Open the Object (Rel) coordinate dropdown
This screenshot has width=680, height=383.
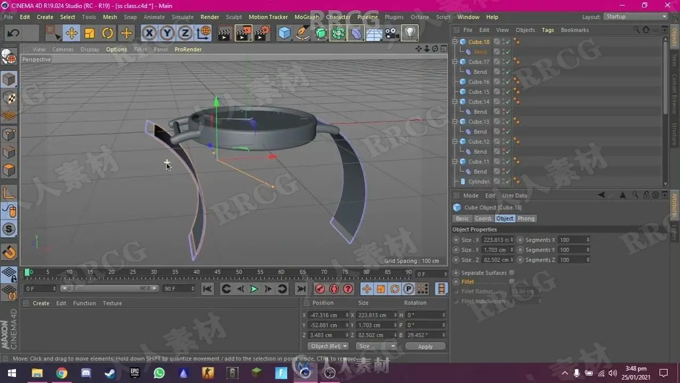point(328,346)
